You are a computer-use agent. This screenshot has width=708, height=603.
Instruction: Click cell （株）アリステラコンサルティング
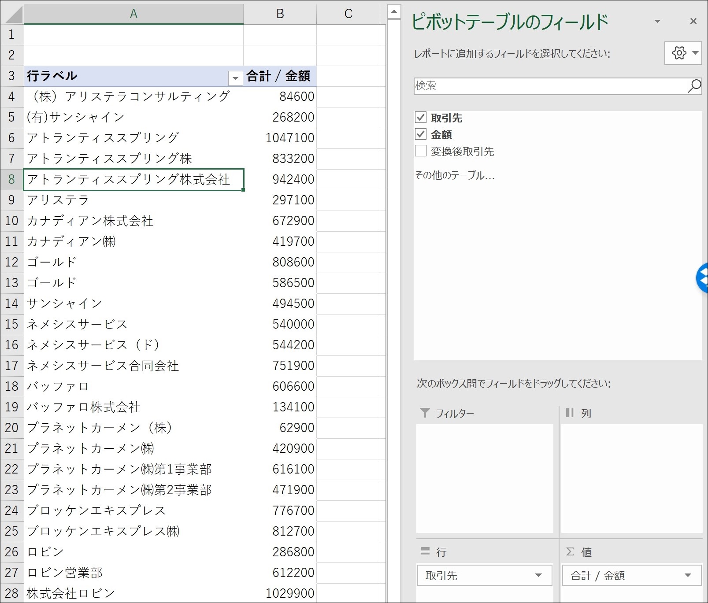(x=133, y=96)
